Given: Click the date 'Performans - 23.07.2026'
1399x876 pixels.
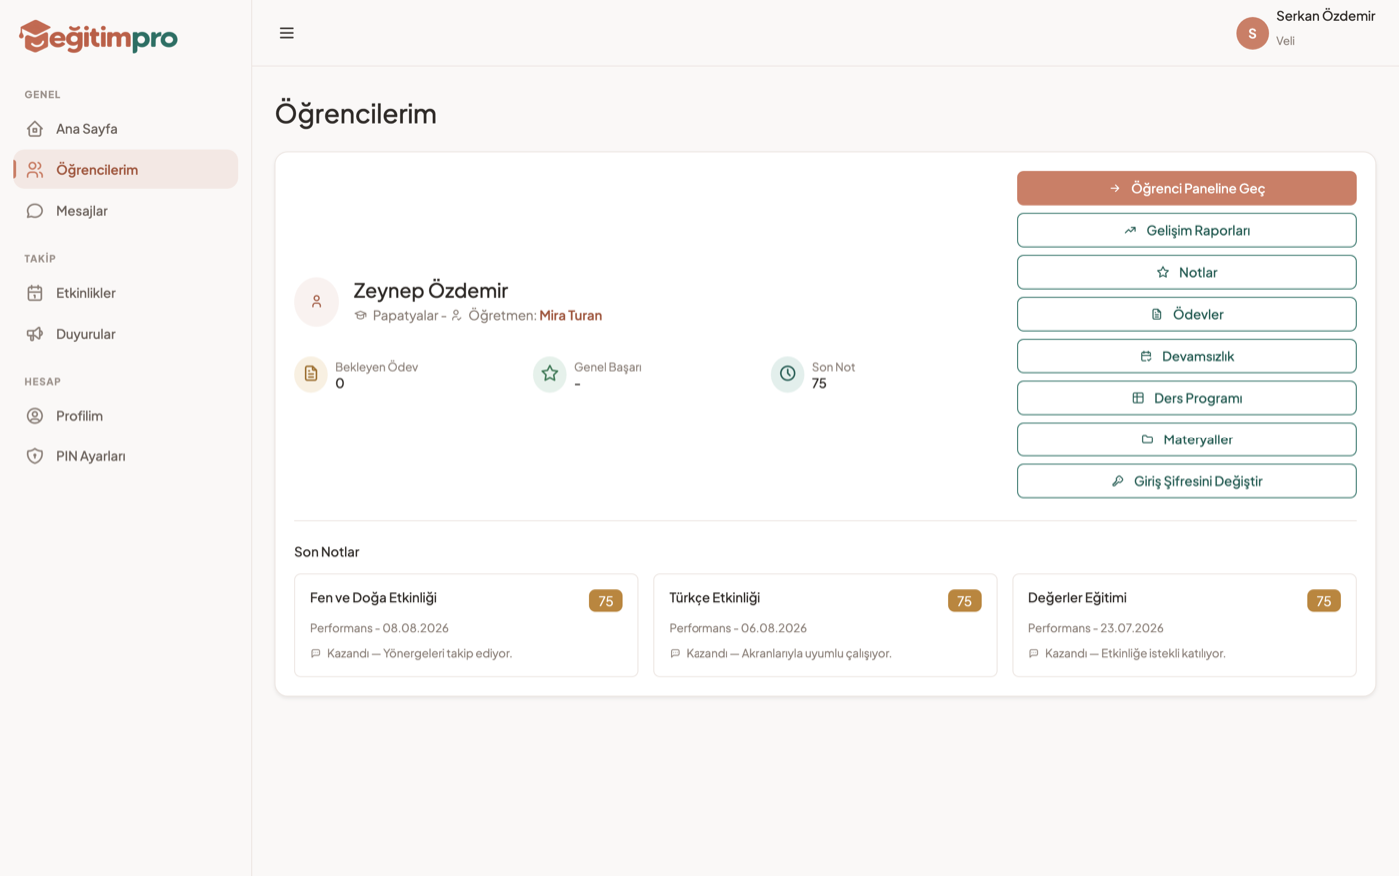Looking at the screenshot, I should click(x=1096, y=629).
